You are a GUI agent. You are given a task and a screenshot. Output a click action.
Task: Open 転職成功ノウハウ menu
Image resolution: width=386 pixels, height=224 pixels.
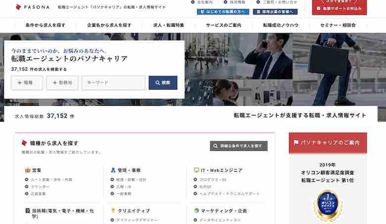tap(281, 25)
